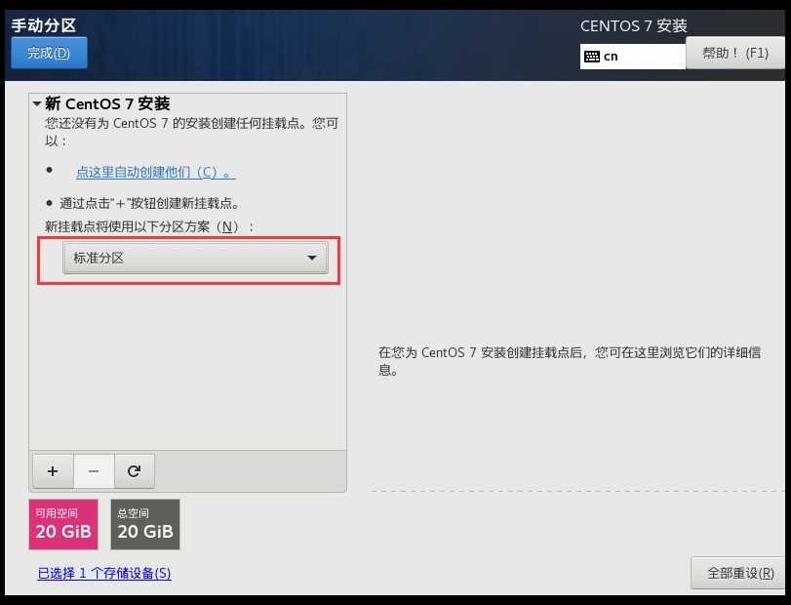Viewport: 791px width, 605px height.
Task: Click the pink 可用空间 20 GiB indicator
Action: click(62, 524)
